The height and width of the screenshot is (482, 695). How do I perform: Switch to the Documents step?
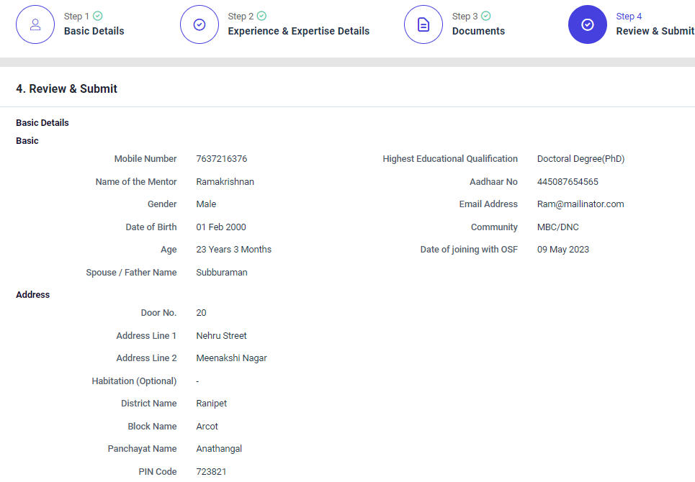pyautogui.click(x=478, y=31)
